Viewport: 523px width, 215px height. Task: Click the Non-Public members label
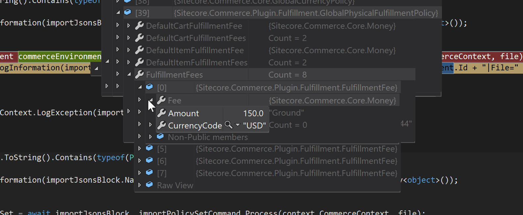208,137
